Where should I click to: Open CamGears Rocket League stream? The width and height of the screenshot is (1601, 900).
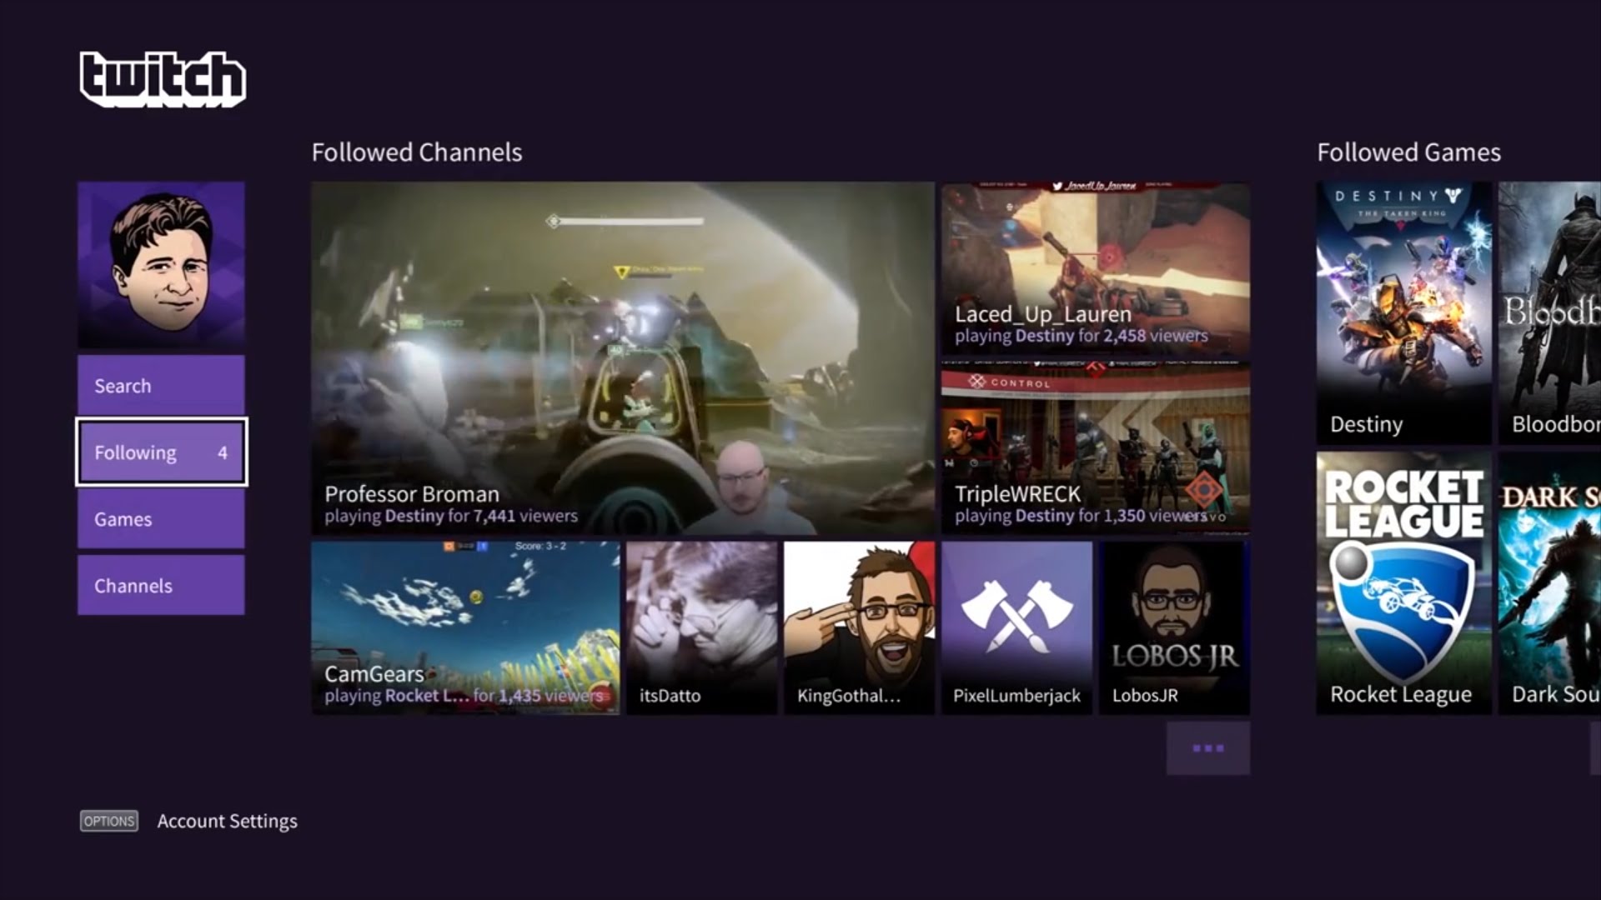(466, 627)
